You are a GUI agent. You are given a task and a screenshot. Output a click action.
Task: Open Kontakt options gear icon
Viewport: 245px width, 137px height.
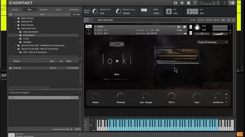182,3
